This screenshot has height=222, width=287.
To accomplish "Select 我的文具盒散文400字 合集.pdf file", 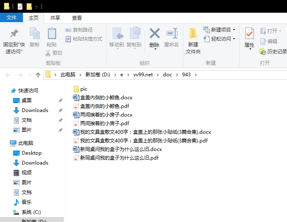I will click(140, 141).
